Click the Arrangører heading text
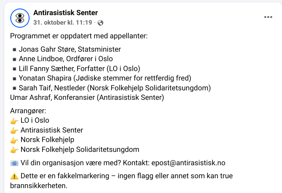The width and height of the screenshot is (282, 193). [x=29, y=111]
